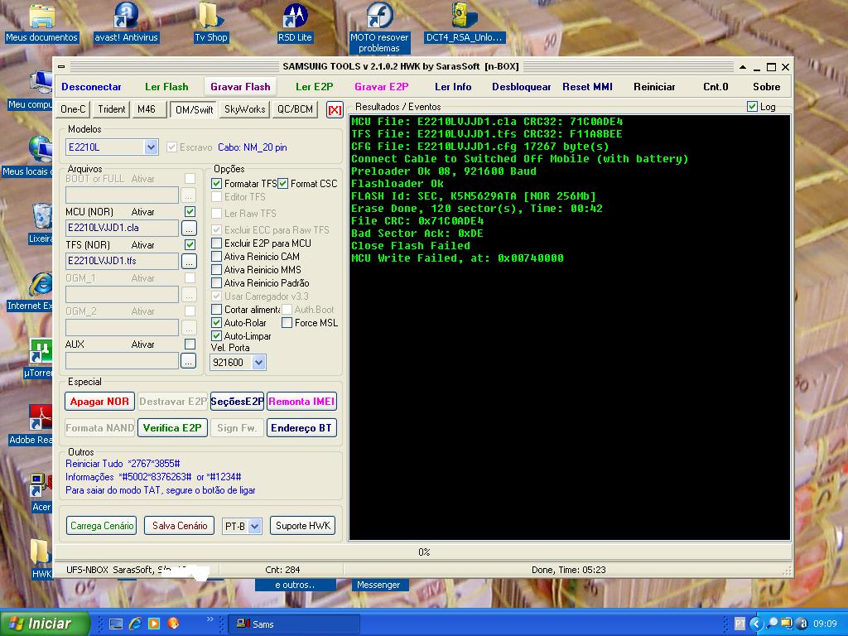Expand the Vel. Porta 921600 dropdown
Image resolution: width=848 pixels, height=636 pixels.
tap(259, 363)
